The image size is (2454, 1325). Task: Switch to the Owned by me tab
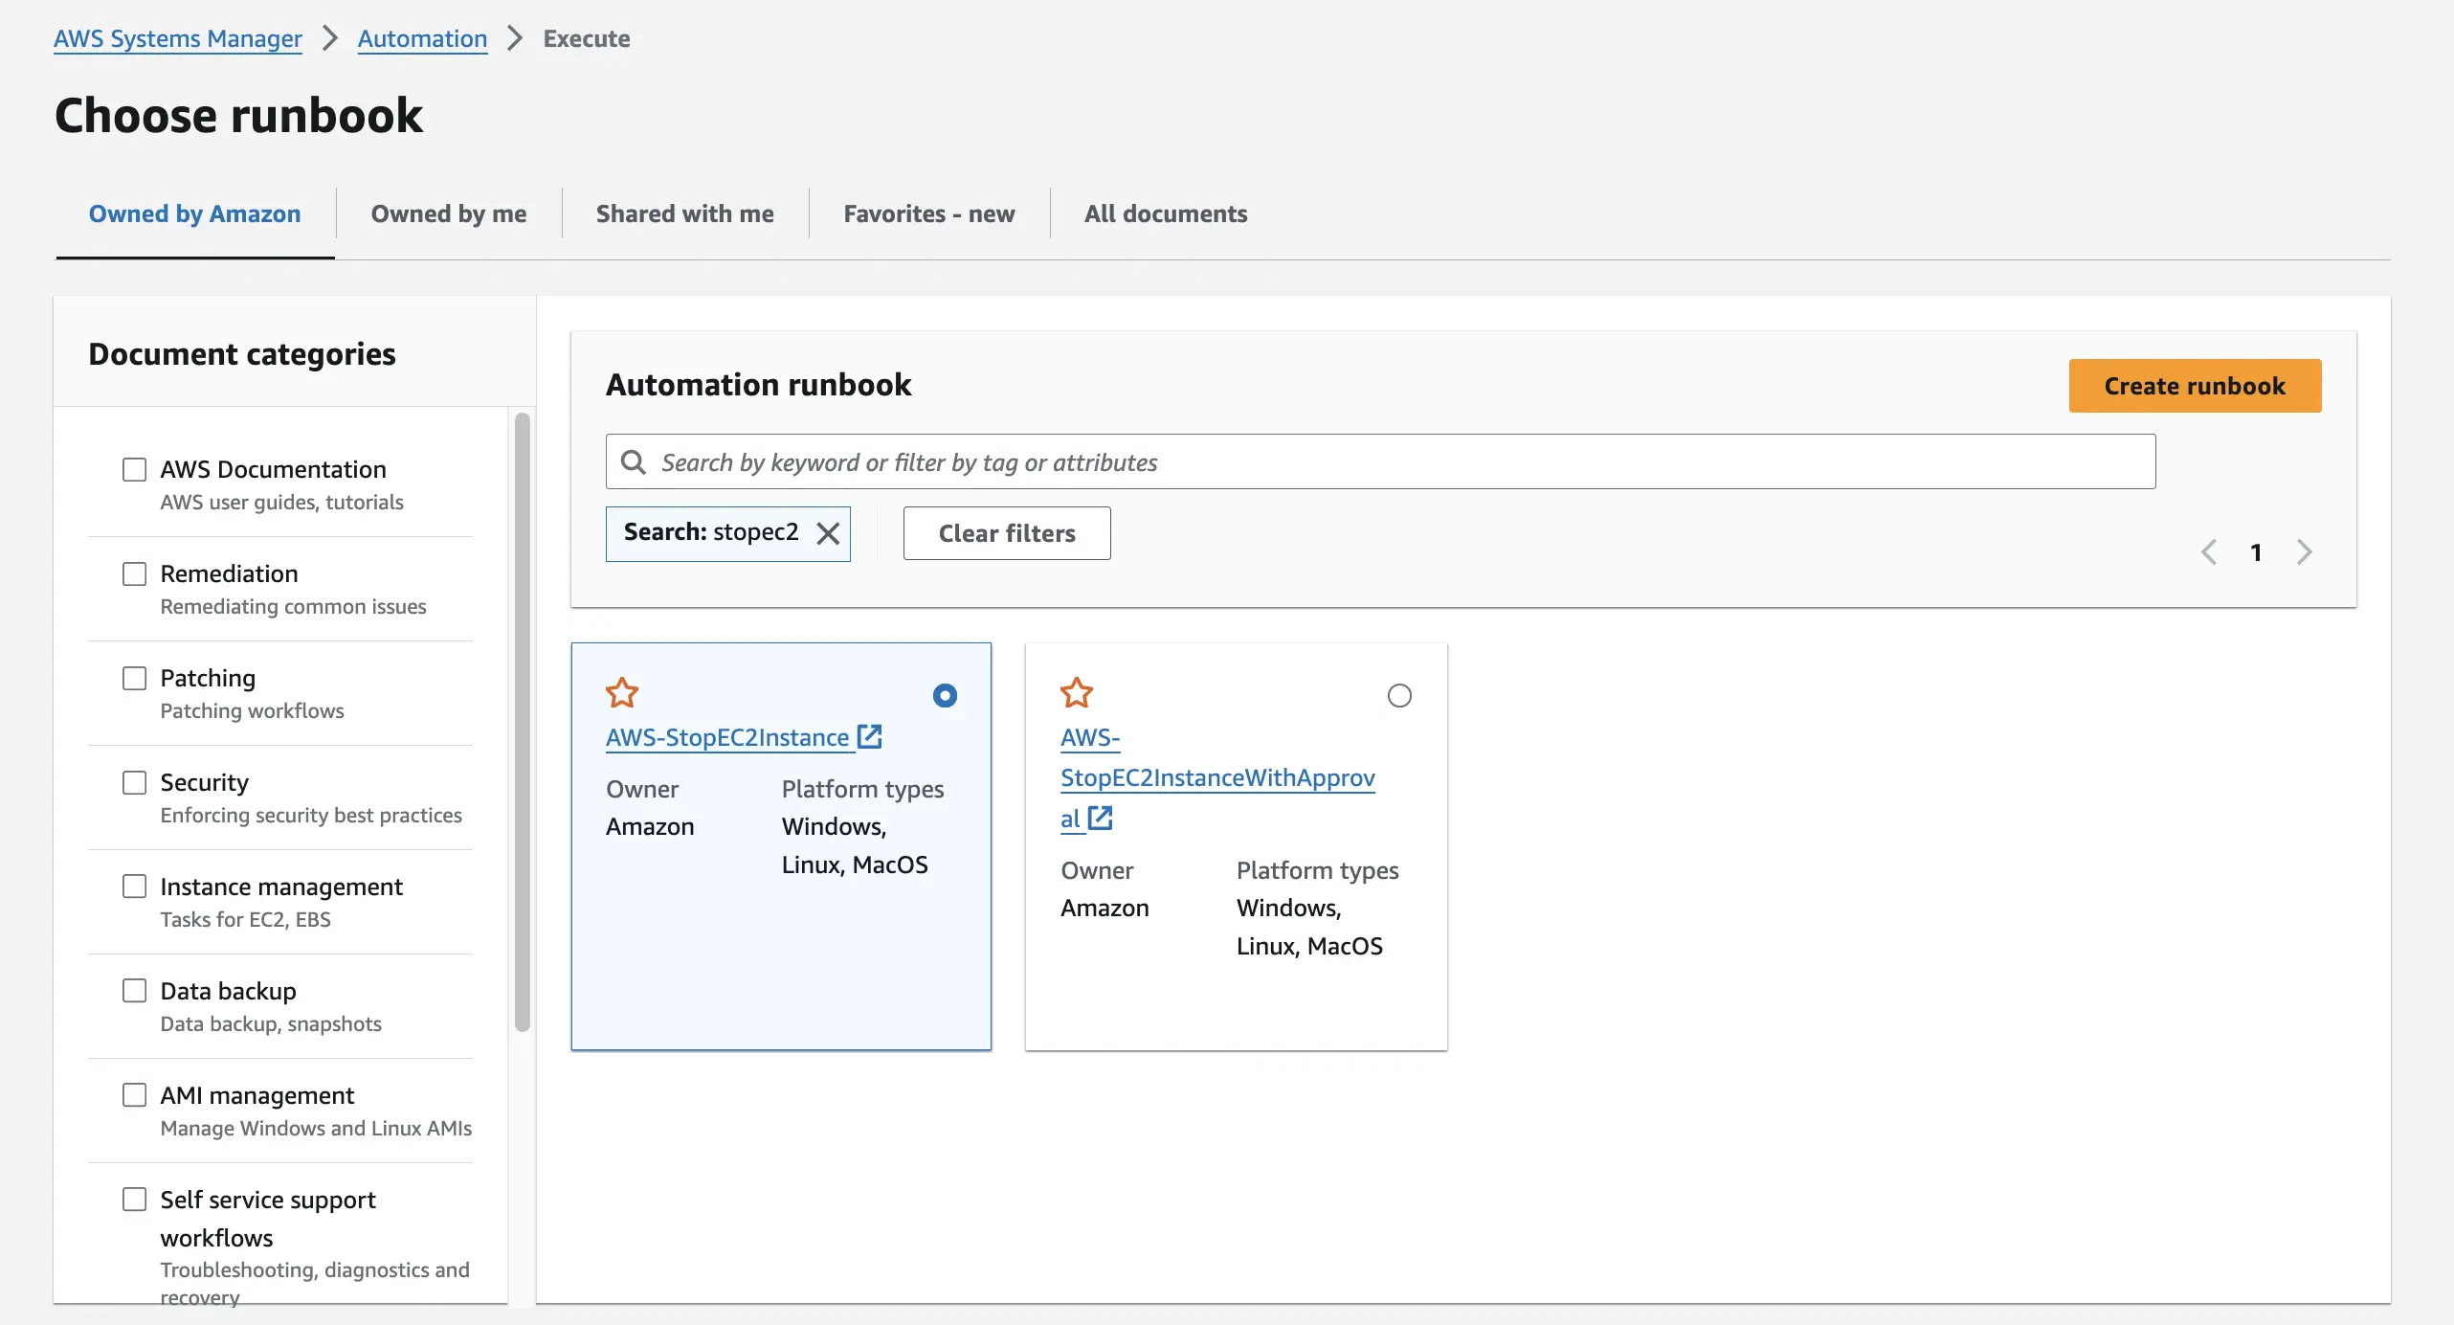(x=447, y=213)
